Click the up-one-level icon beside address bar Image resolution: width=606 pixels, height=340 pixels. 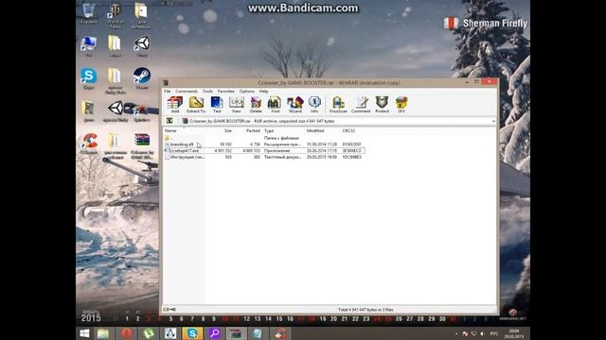(169, 121)
